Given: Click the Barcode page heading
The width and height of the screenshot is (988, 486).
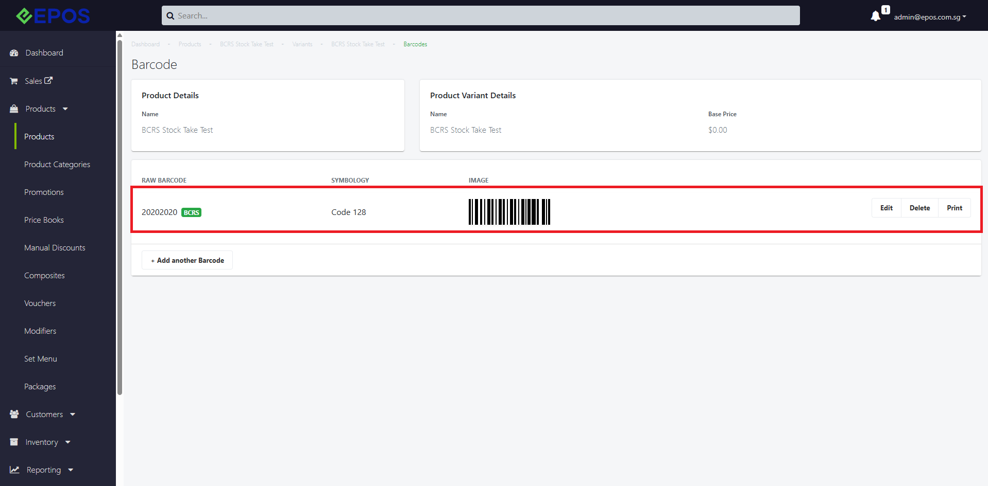Looking at the screenshot, I should point(154,64).
